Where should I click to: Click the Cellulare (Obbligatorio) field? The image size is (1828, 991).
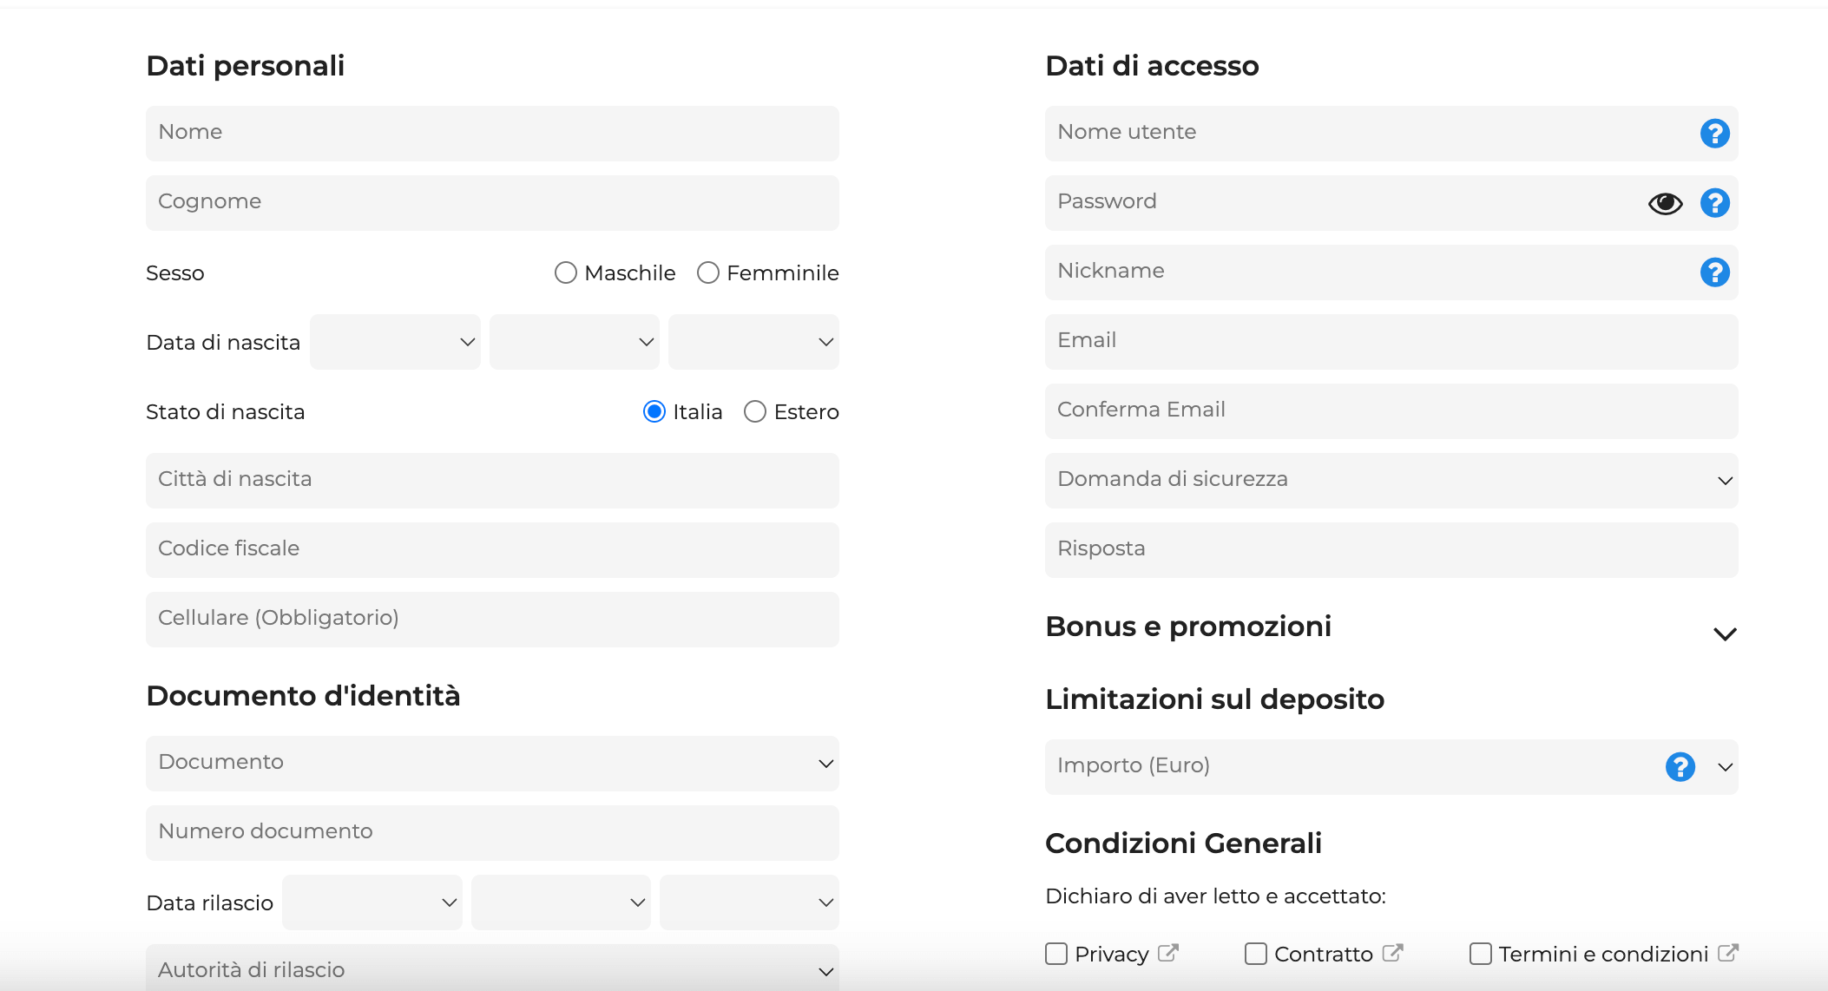492,620
